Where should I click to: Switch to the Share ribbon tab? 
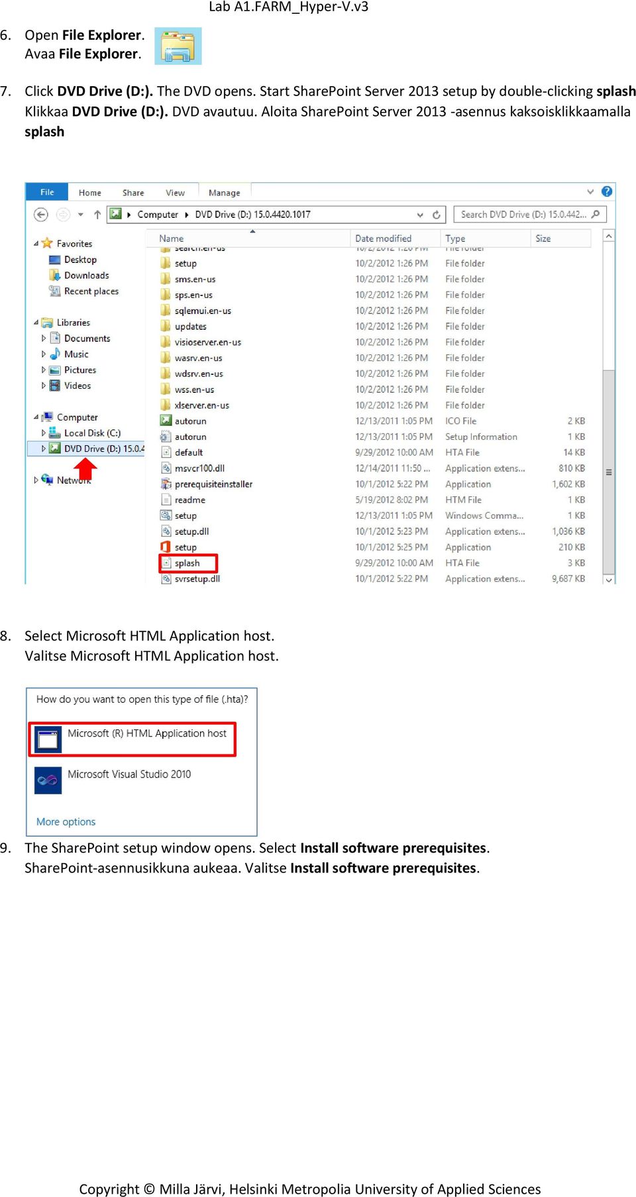pos(133,193)
